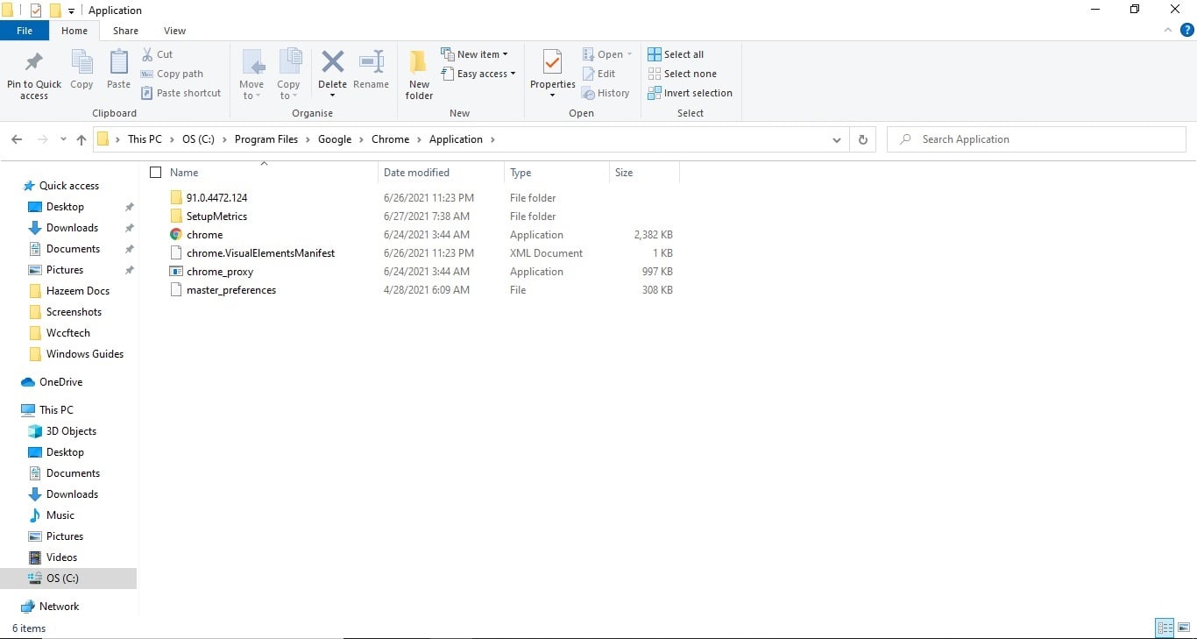Select the chrome_proxy application
This screenshot has height=639, width=1197.
tap(219, 272)
